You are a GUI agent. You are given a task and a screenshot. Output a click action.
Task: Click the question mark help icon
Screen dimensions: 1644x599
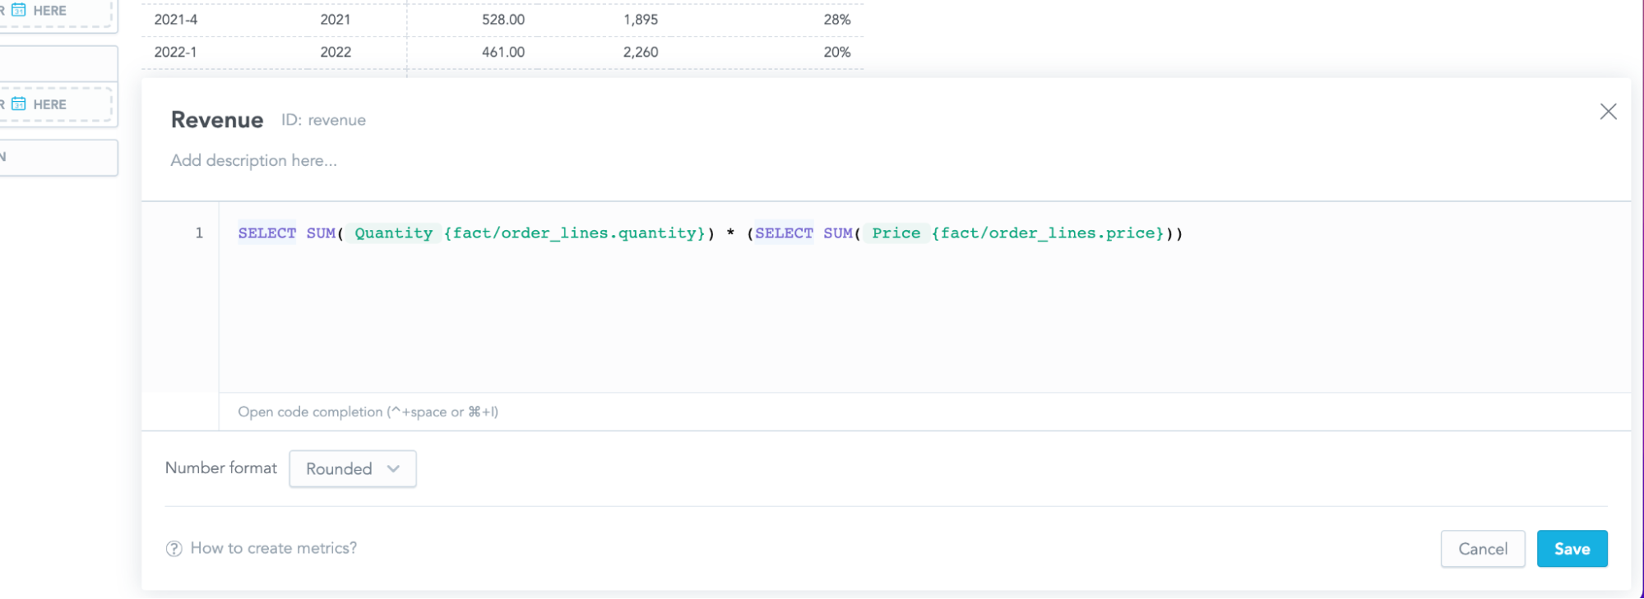[x=174, y=549]
